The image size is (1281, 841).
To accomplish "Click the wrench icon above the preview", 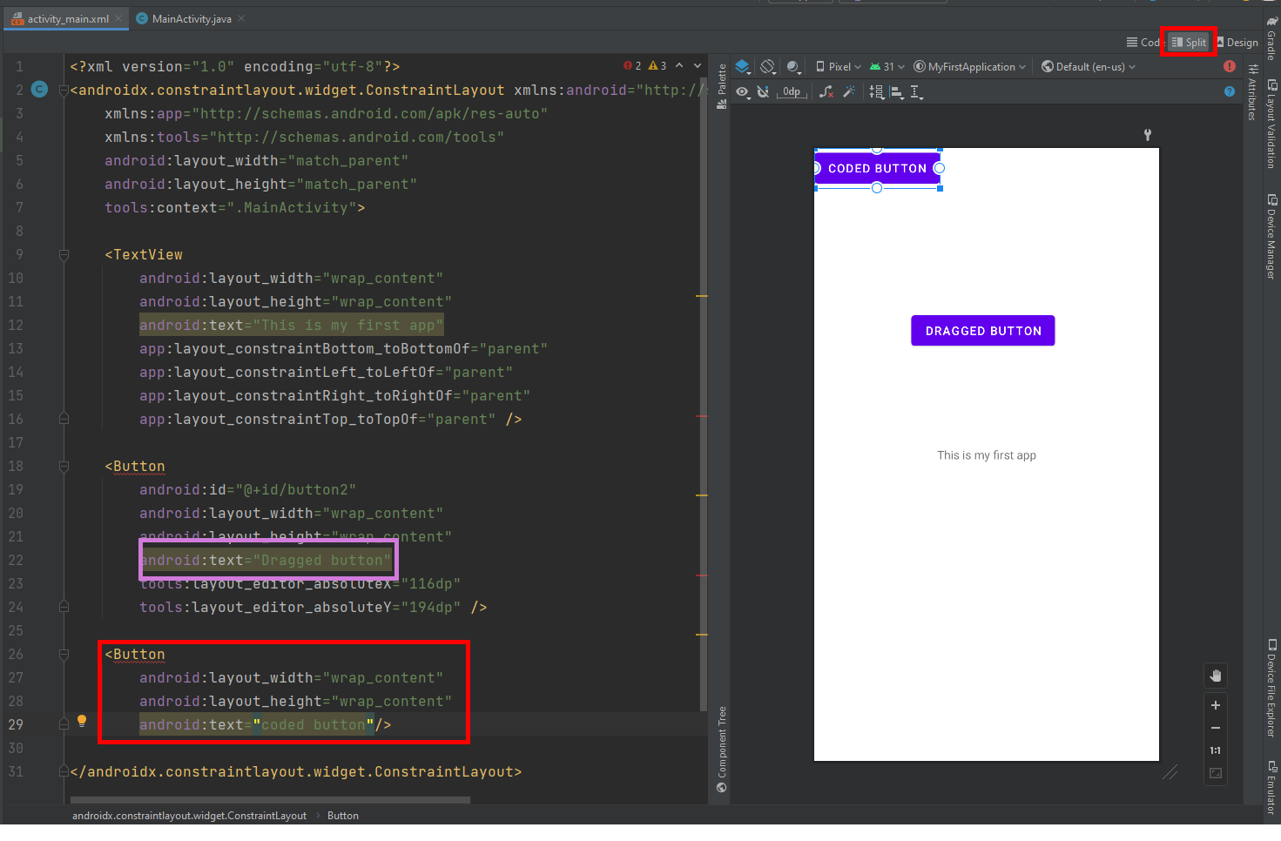I will pos(1148,135).
